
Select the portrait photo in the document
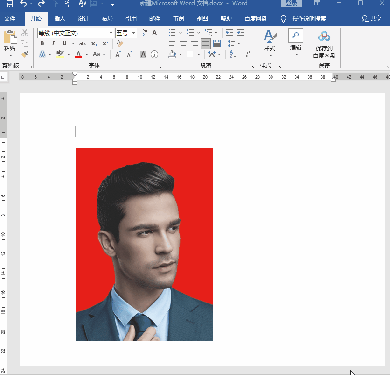tap(144, 244)
